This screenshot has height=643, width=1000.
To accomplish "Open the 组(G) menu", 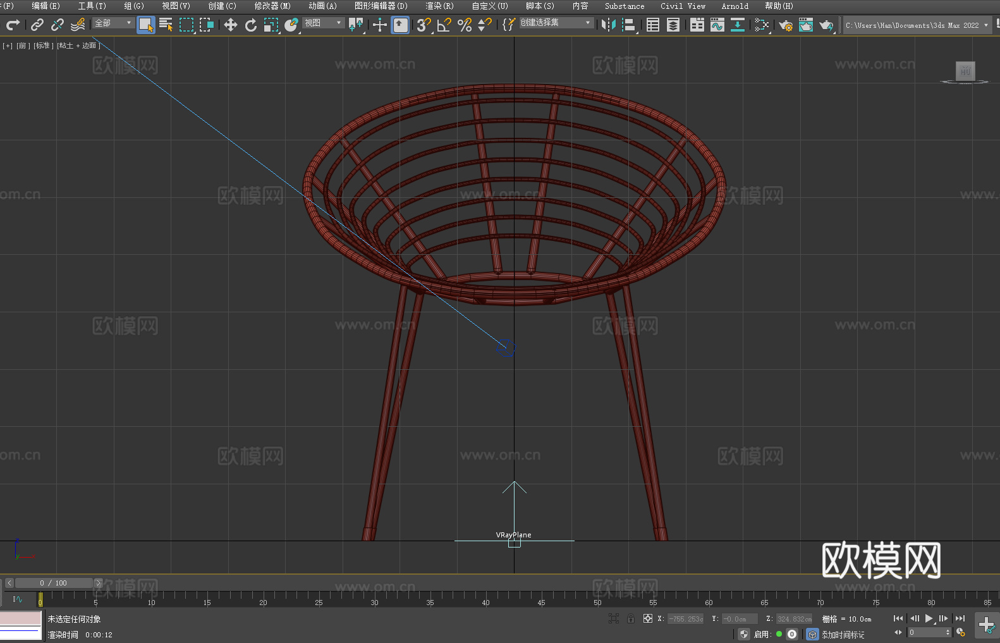I will pyautogui.click(x=134, y=6).
